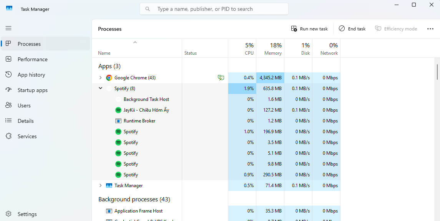Click the search box for processes
Viewport: 440px width, 221px height.
[214, 9]
